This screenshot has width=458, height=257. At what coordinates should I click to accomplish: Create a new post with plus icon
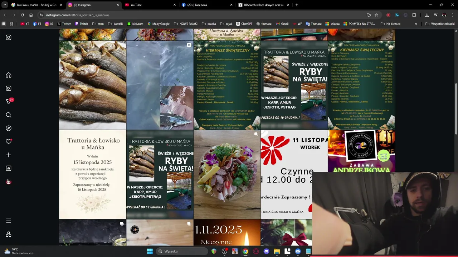point(9,155)
